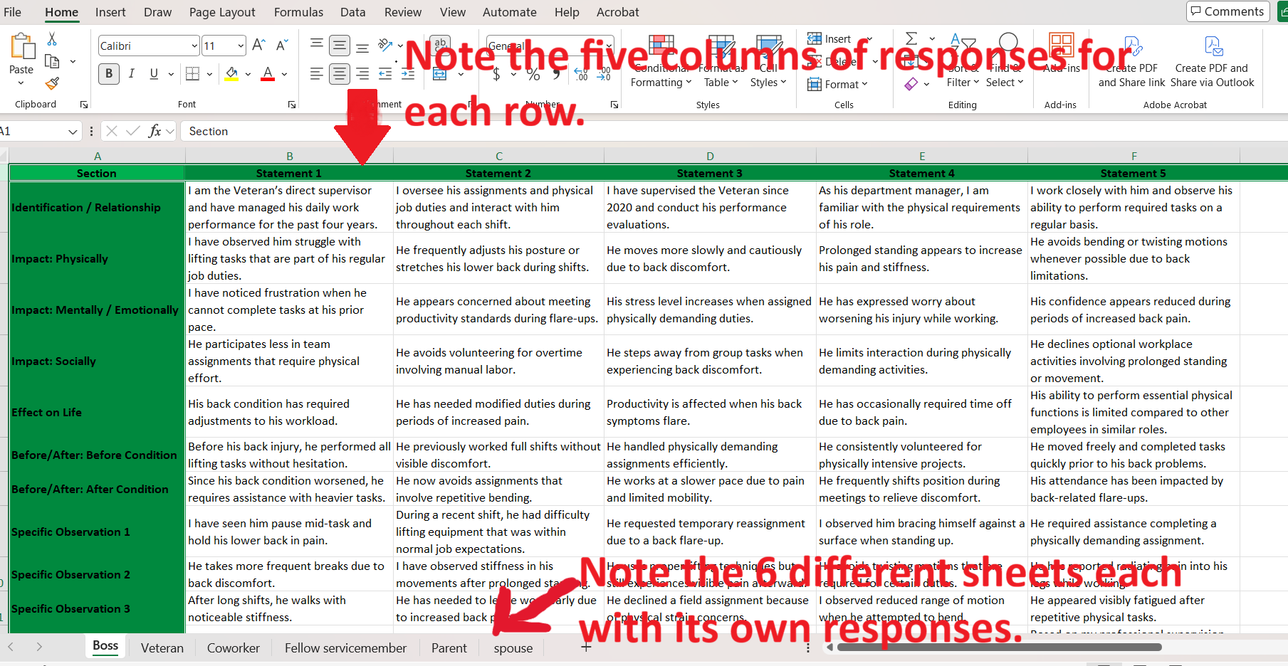Image resolution: width=1288 pixels, height=666 pixels.
Task: Apply the yellow Fill Color
Action: click(231, 73)
